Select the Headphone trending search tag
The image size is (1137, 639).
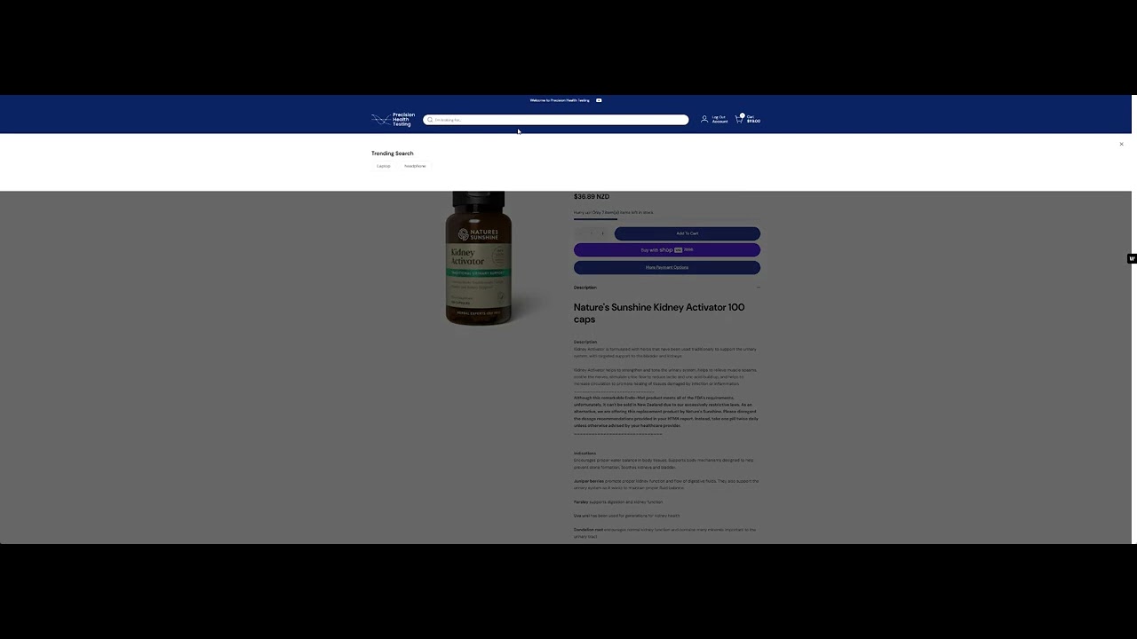click(415, 166)
